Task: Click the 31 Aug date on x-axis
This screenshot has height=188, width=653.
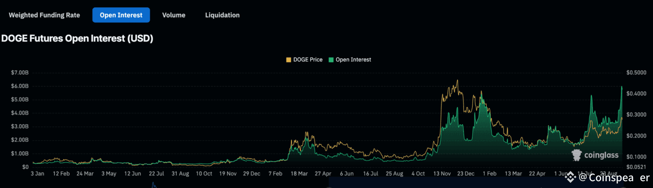Action: [180, 174]
